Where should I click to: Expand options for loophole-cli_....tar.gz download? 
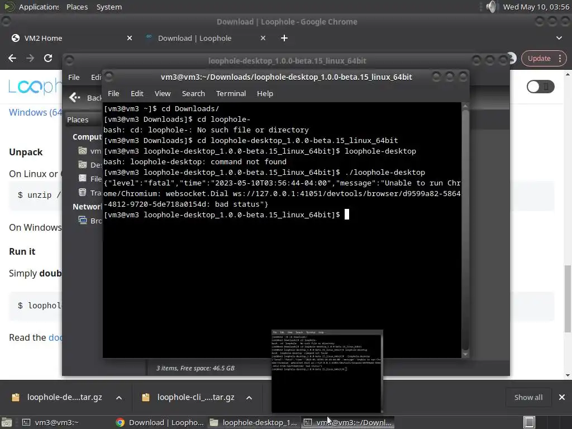pyautogui.click(x=249, y=398)
